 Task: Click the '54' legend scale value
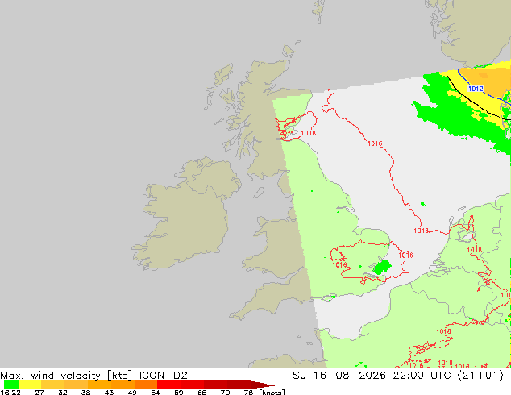pos(156,393)
